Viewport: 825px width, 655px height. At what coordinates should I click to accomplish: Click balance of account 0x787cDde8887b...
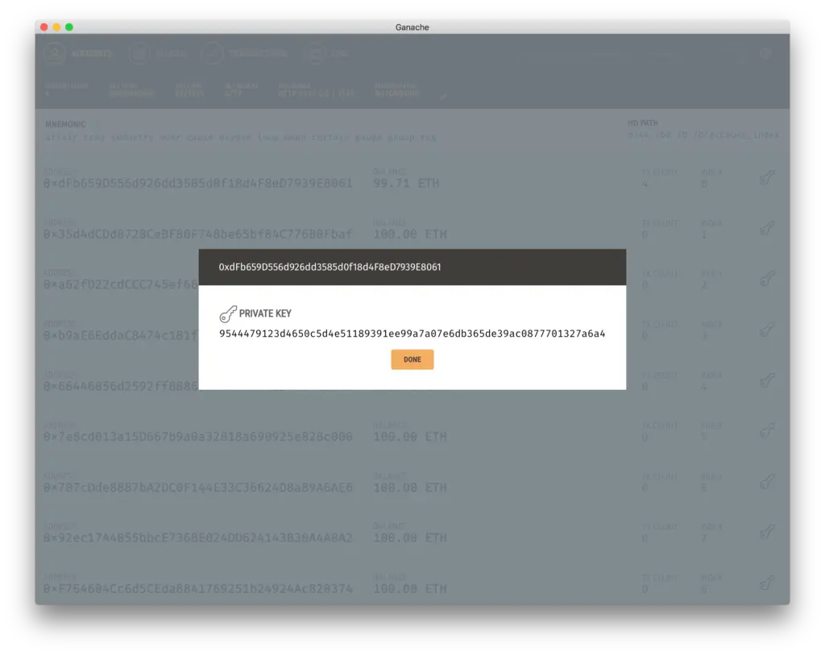[410, 487]
